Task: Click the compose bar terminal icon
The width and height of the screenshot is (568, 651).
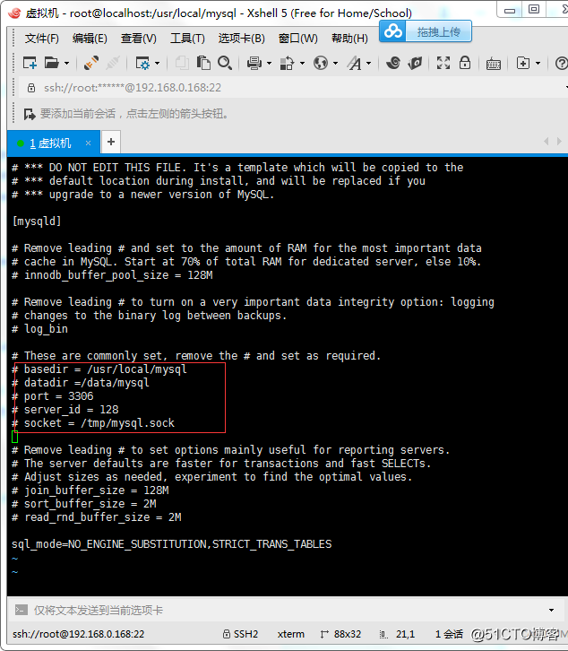Action: coord(22,610)
